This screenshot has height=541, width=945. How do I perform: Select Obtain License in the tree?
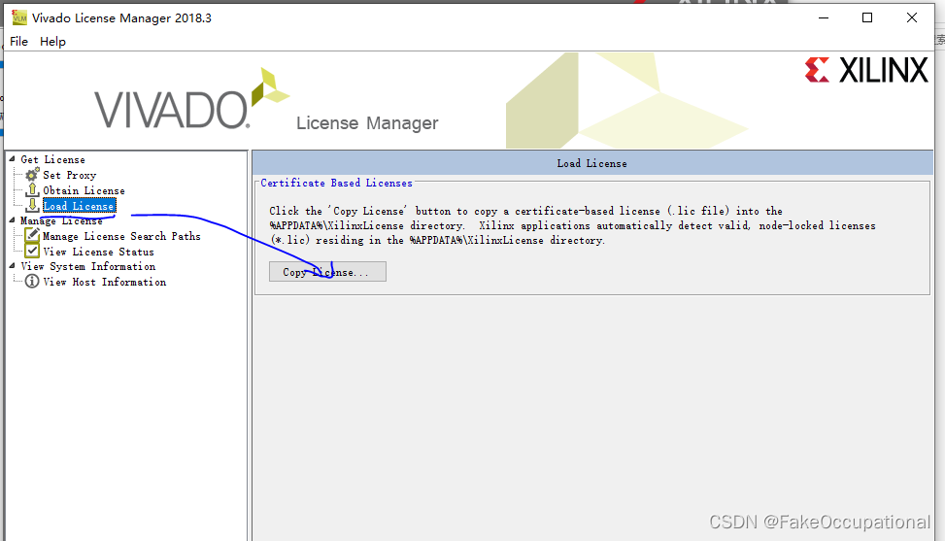click(x=84, y=190)
